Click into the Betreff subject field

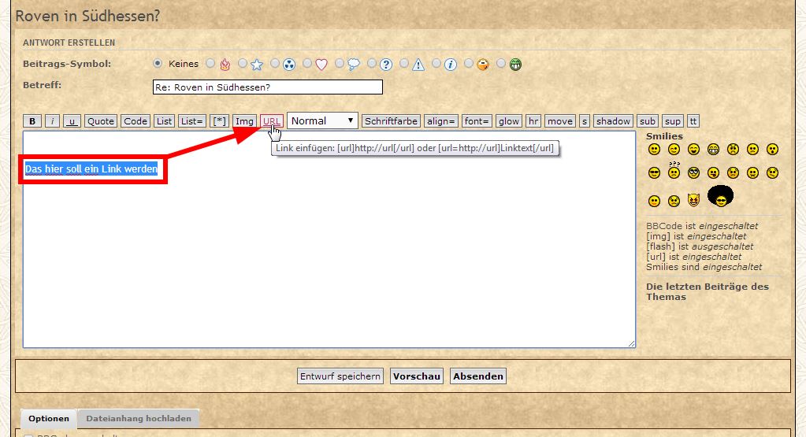point(267,87)
